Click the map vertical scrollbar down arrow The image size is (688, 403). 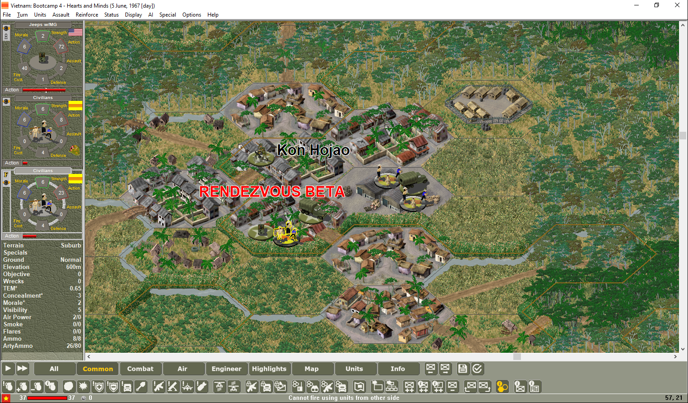683,349
